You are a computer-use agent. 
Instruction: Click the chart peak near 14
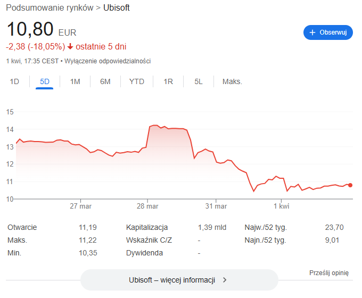(154, 126)
